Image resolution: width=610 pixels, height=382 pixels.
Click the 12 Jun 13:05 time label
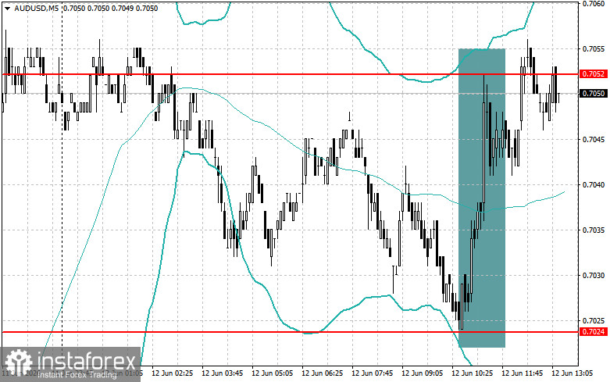pyautogui.click(x=572, y=373)
